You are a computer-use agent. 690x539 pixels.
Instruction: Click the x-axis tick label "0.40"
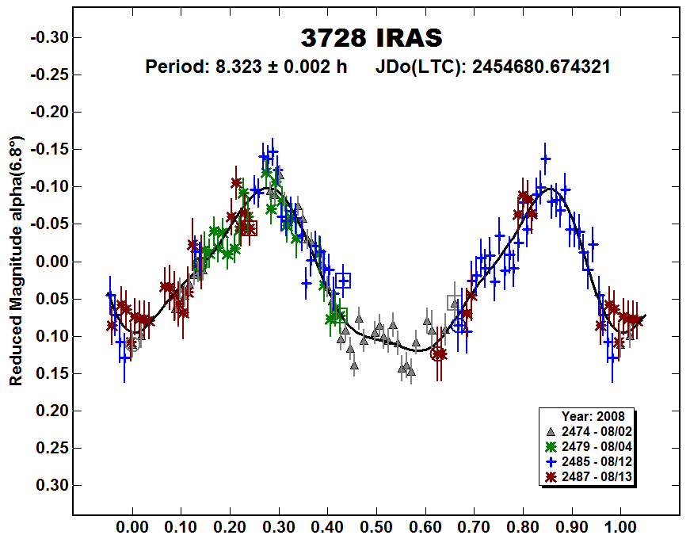[x=327, y=526]
